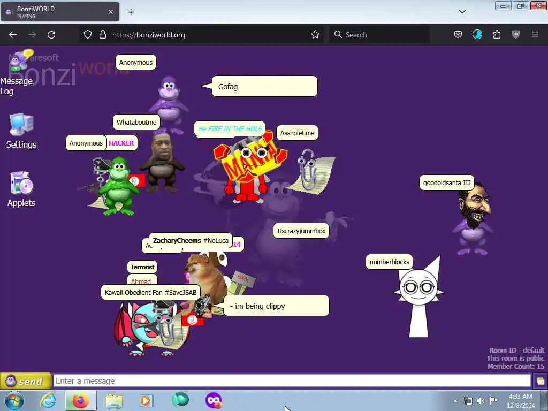Click the 'Room ID - default' text
This screenshot has width=548, height=411.
(x=516, y=350)
